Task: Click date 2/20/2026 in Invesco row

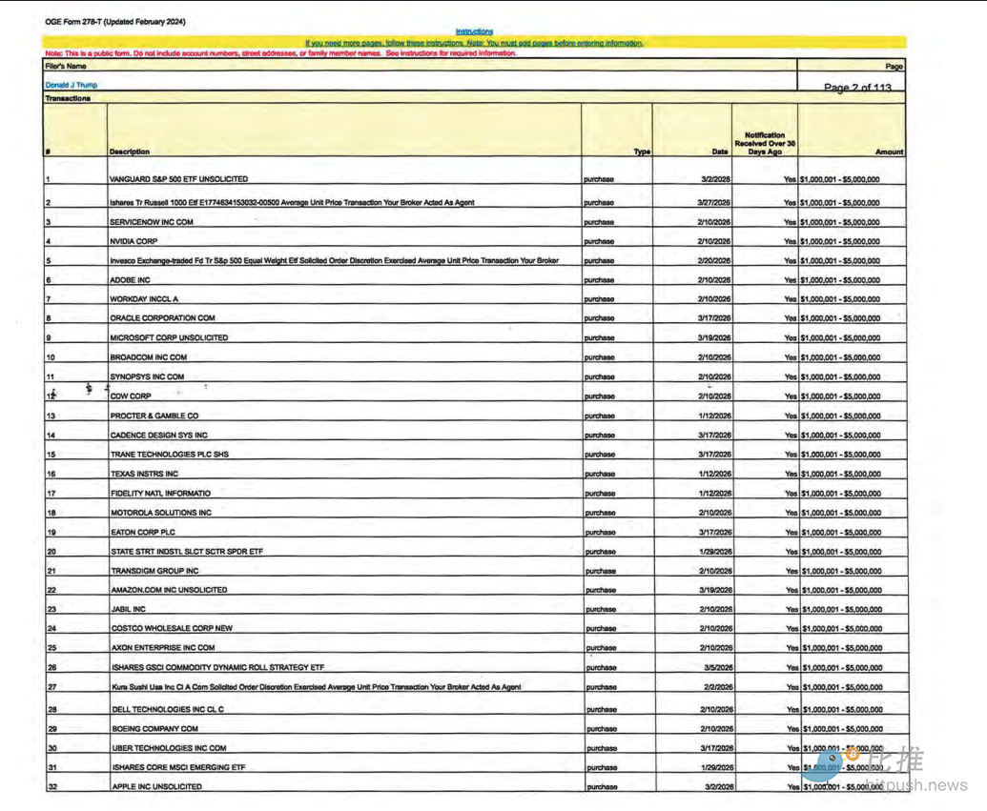Action: (x=714, y=260)
